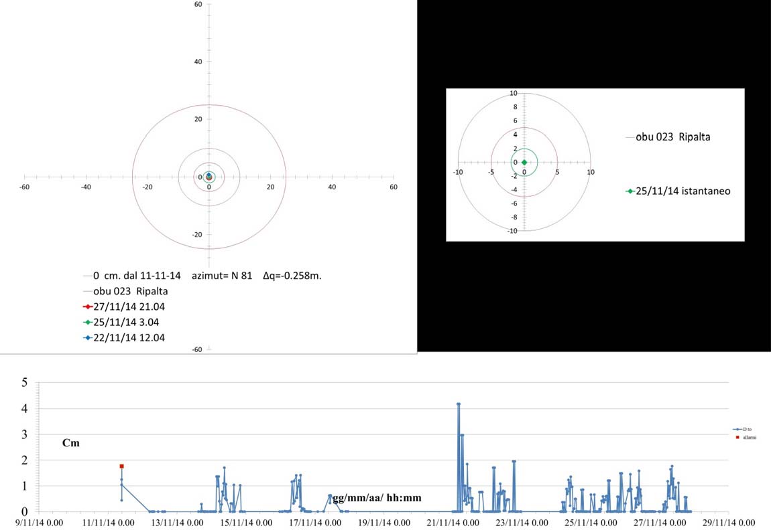Click the 5 value on the cm axis
771x530 pixels.
click(25, 383)
